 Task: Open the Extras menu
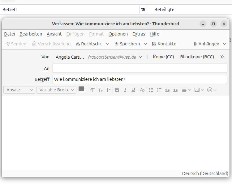click(139, 34)
